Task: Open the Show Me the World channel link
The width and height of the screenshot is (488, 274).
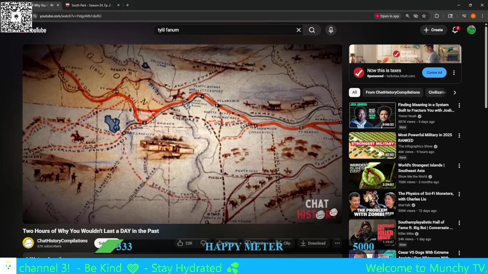Action: click(x=413, y=177)
